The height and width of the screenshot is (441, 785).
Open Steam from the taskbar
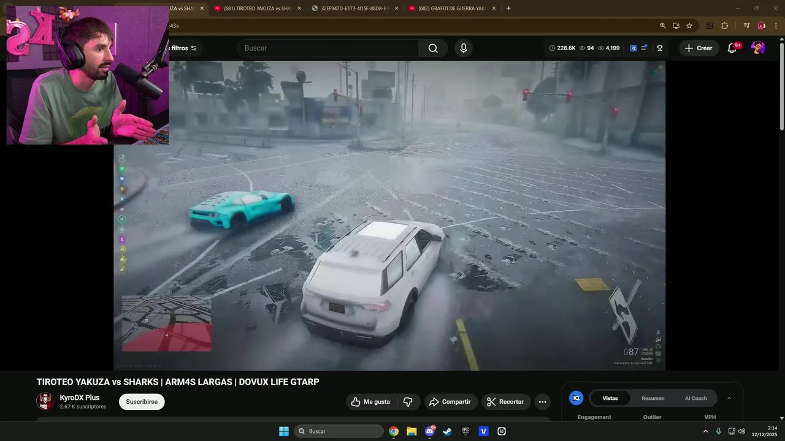[448, 431]
